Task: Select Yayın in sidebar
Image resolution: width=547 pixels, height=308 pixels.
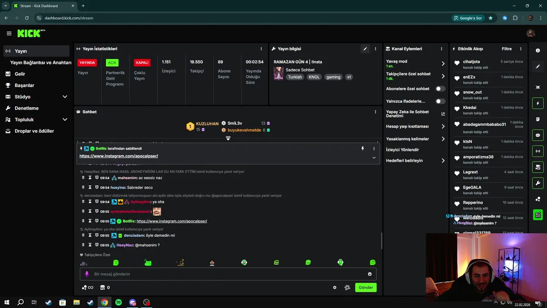Action: (36, 51)
